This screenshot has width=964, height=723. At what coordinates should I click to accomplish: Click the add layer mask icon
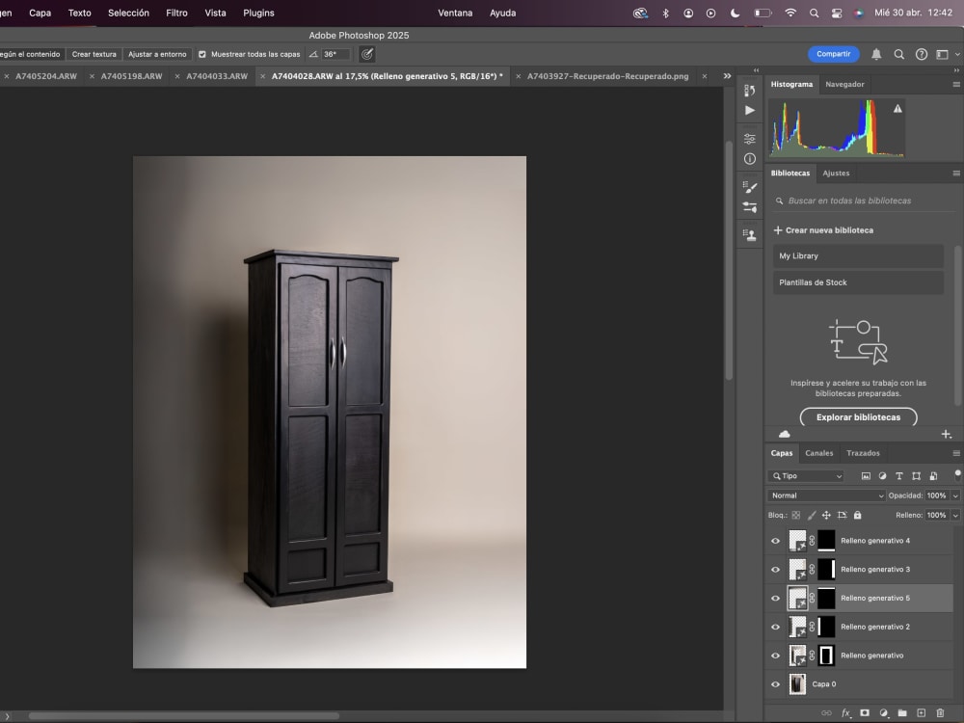point(865,712)
